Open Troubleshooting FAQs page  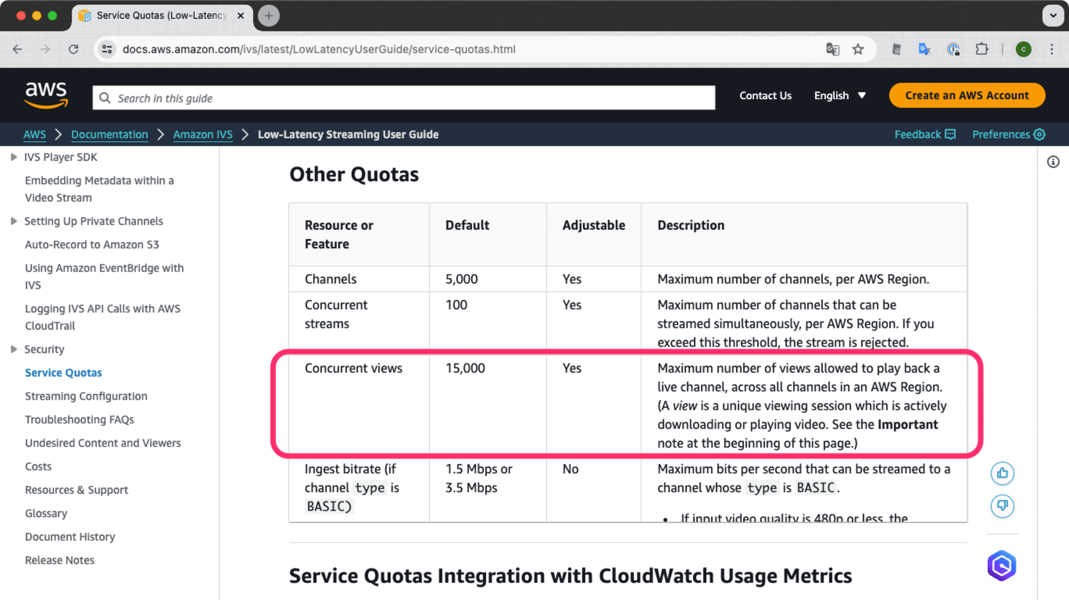pyautogui.click(x=79, y=420)
